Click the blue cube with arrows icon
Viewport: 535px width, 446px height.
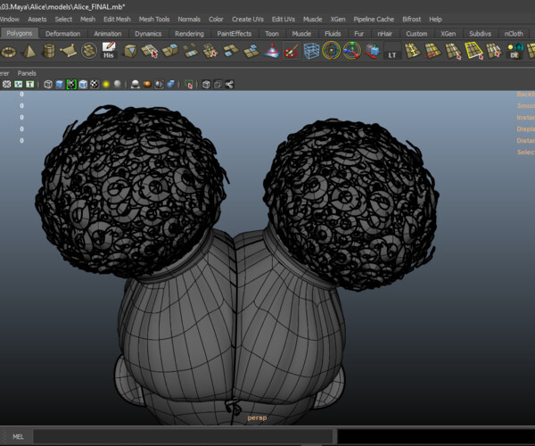pos(372,51)
